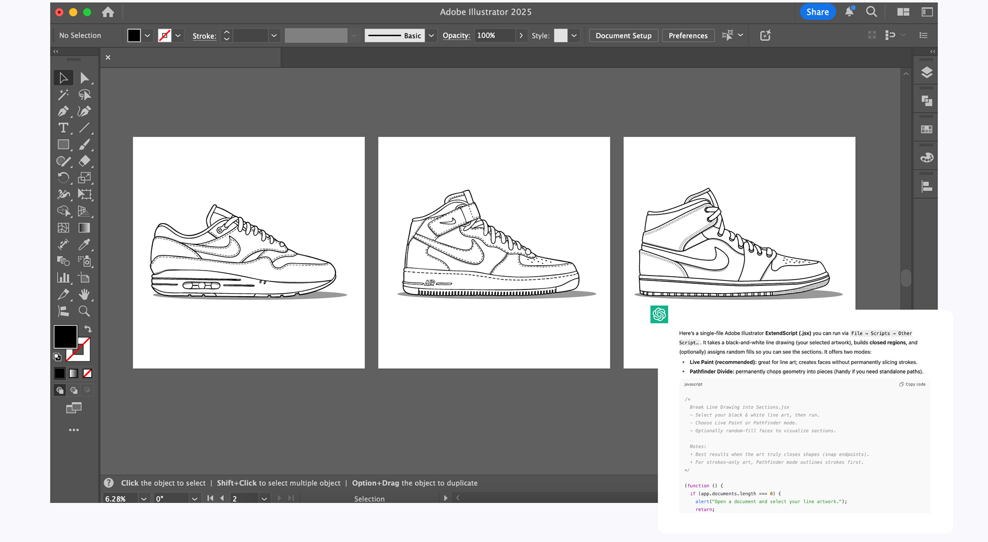
Task: Swap fill and stroke colors
Action: pyautogui.click(x=88, y=329)
